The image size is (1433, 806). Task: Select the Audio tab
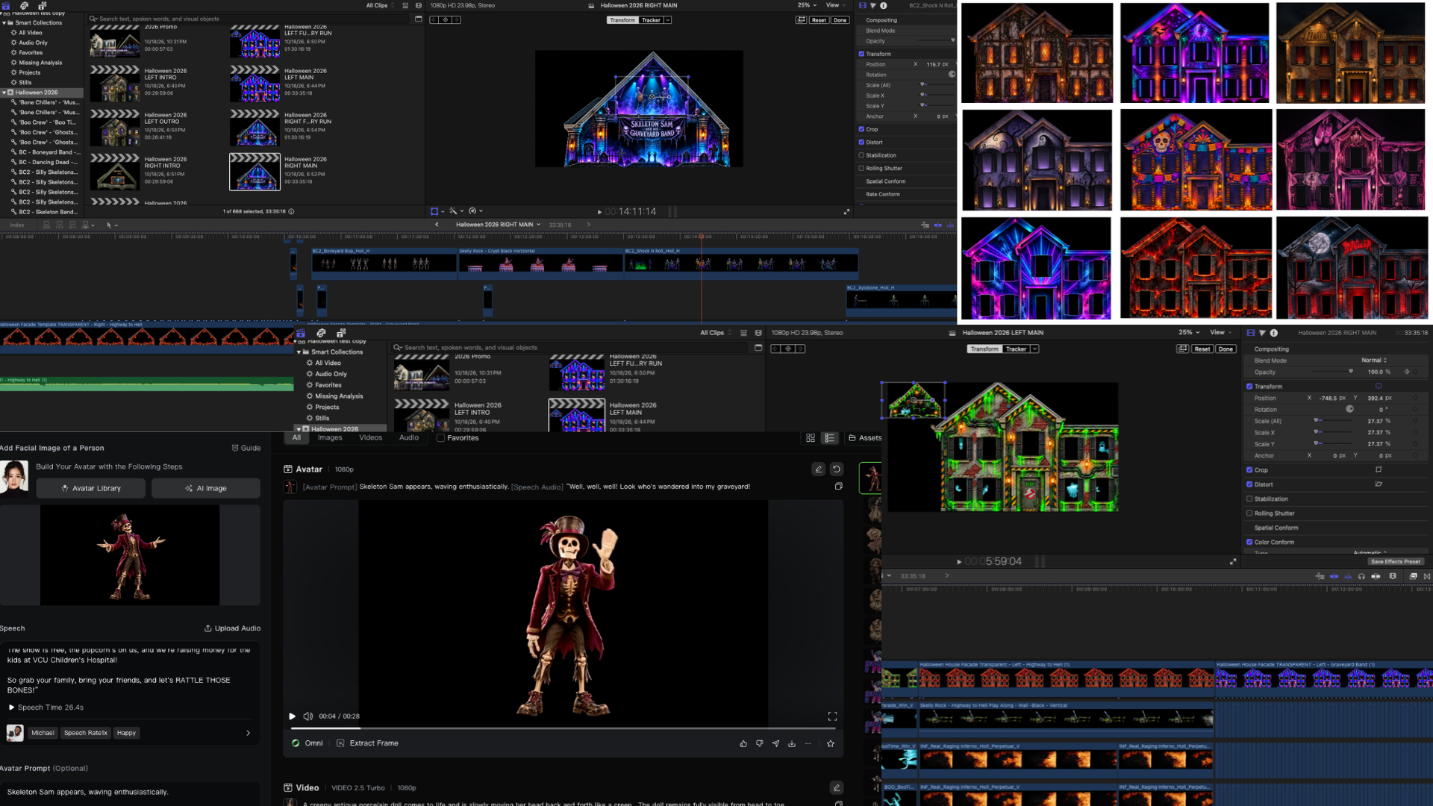[x=409, y=438]
